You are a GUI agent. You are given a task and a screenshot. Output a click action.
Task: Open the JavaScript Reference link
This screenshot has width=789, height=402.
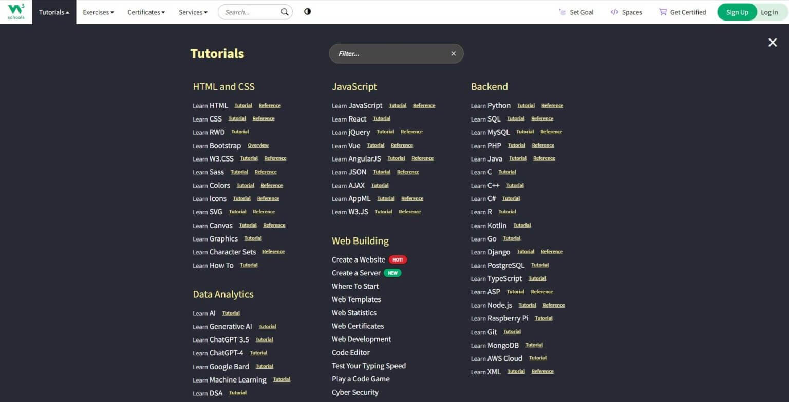tap(424, 106)
